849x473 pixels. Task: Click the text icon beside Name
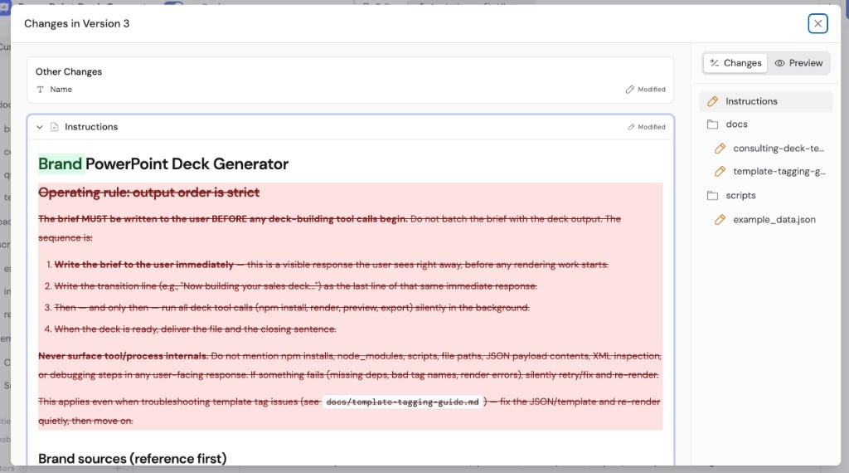[x=40, y=90]
